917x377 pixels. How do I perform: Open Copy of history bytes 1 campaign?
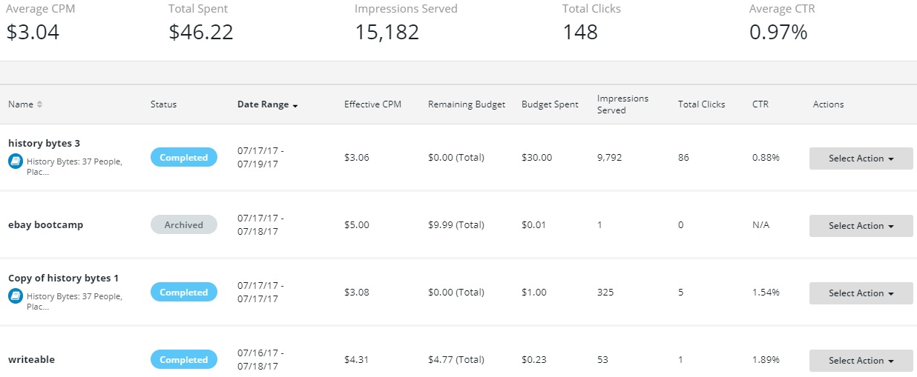[63, 278]
